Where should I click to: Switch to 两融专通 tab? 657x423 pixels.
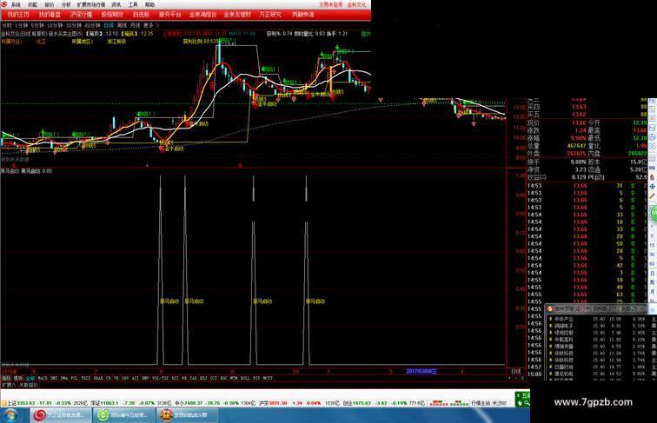tap(303, 15)
